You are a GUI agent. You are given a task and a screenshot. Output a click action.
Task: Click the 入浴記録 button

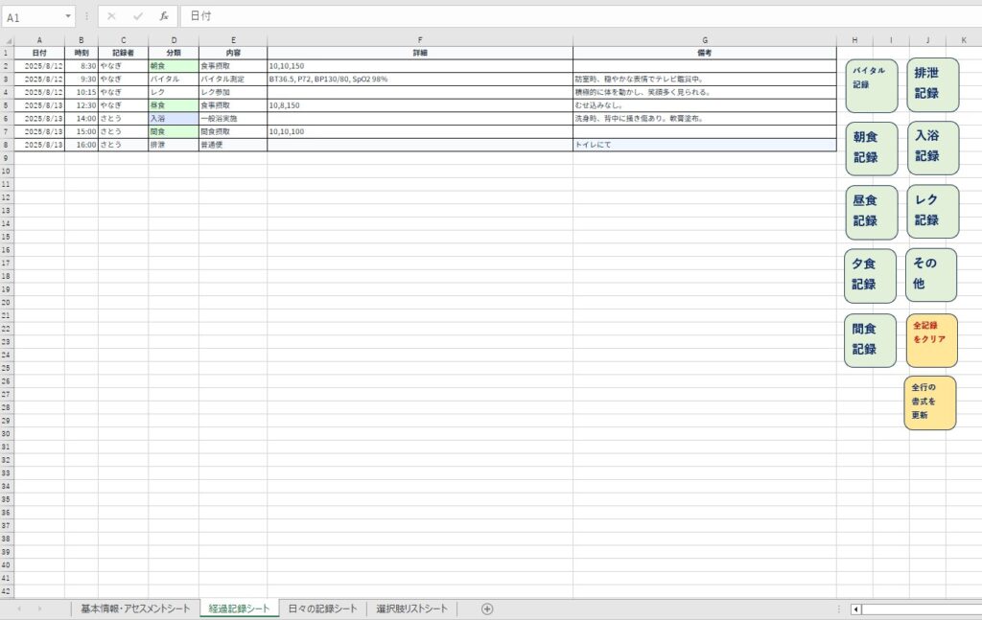pos(932,147)
